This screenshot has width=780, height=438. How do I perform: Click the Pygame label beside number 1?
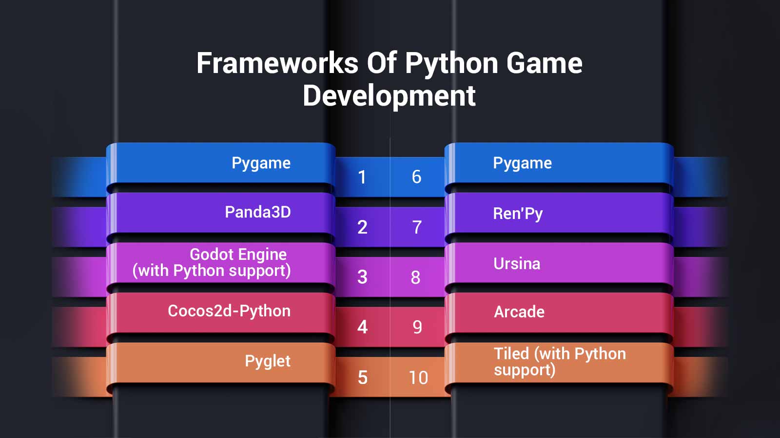[x=261, y=163]
